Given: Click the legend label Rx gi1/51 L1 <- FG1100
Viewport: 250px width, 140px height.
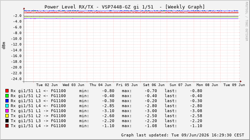Looking at the screenshot, I should pos(38,91).
